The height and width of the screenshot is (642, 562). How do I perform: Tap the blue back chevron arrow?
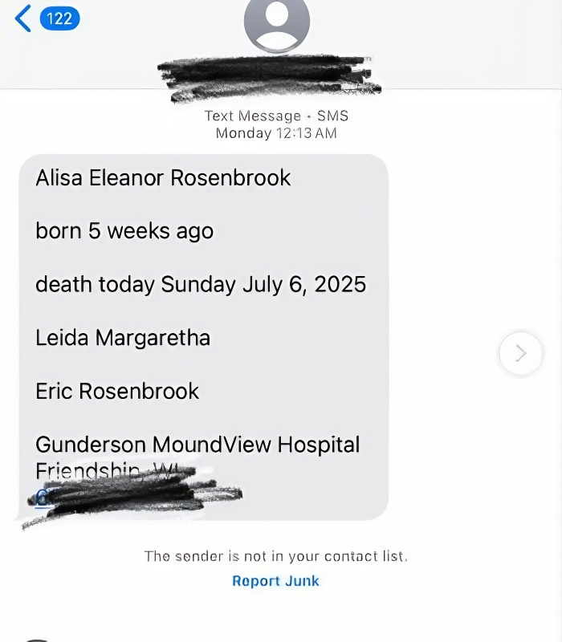coord(22,18)
